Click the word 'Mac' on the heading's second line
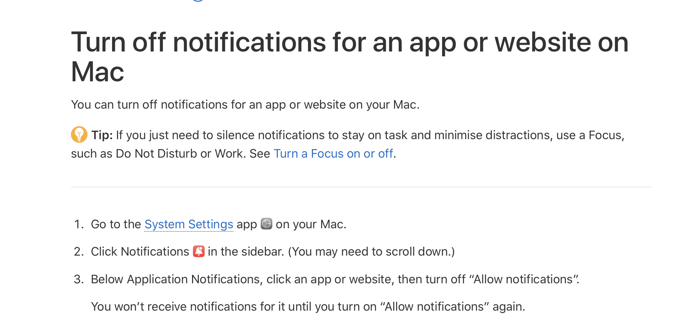697x333 pixels. click(x=97, y=72)
